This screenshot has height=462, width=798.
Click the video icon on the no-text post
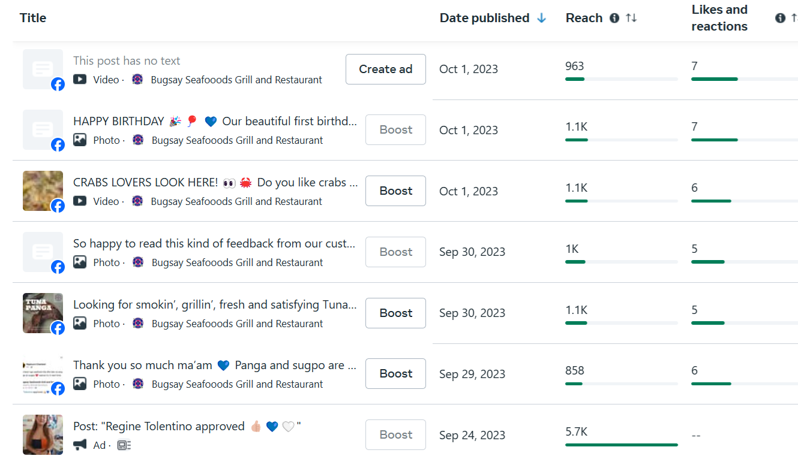tap(80, 79)
